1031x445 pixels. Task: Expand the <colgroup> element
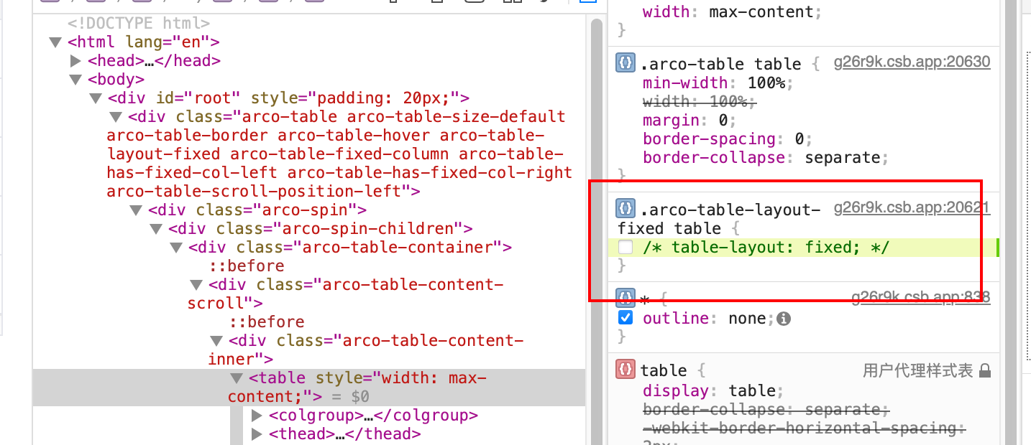coord(257,415)
